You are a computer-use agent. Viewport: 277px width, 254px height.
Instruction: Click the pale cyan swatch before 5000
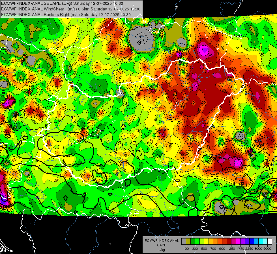(265, 241)
